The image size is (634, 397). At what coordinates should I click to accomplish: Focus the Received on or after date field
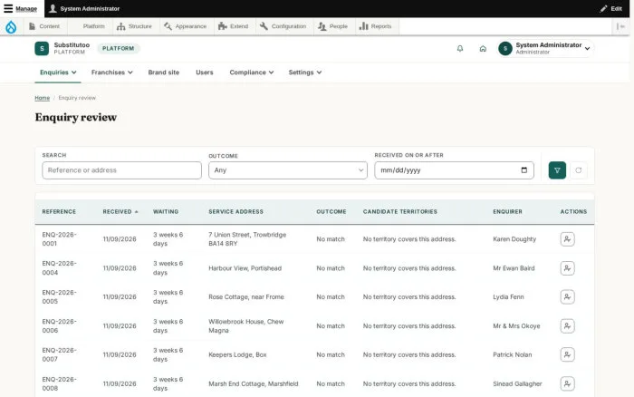[454, 170]
